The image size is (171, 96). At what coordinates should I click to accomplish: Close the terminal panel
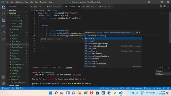(x=168, y=67)
